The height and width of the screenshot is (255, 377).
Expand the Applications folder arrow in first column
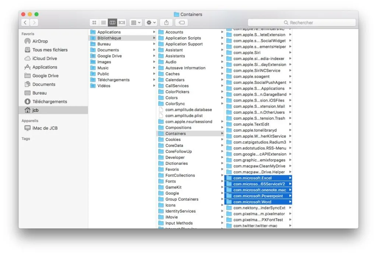(x=154, y=32)
